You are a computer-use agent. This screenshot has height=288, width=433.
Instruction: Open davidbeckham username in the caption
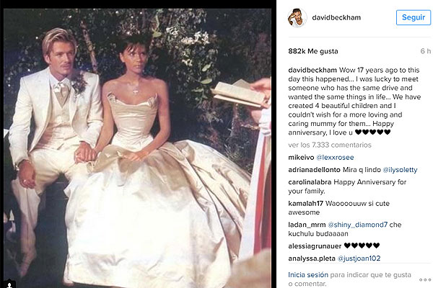pyautogui.click(x=312, y=70)
